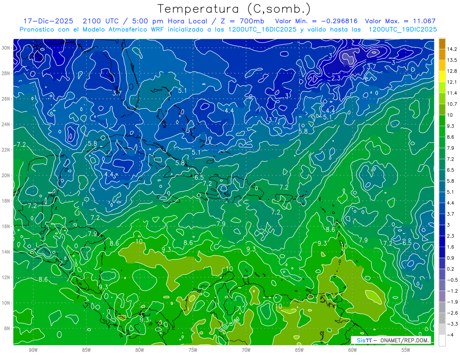Image resolution: width=460 pixels, height=355 pixels.
Task: Select the "13.5" colorbar legend value
Action: pos(452,60)
